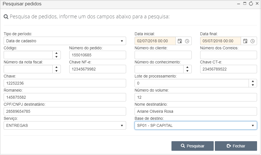Open calendar picker for Data final
This screenshot has height=155, width=261.
[245, 41]
